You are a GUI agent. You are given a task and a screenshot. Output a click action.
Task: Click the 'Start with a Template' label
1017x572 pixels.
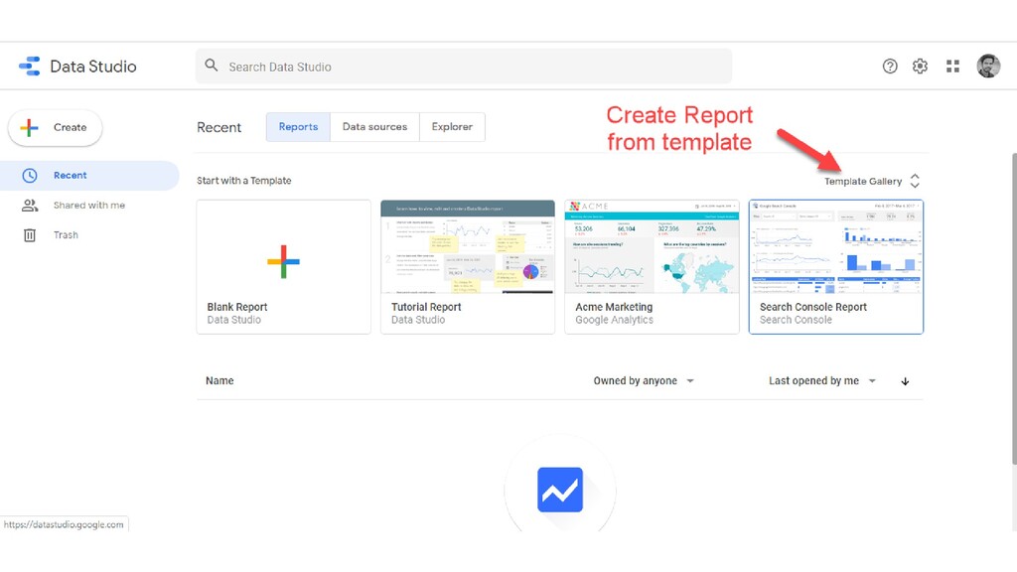(244, 181)
